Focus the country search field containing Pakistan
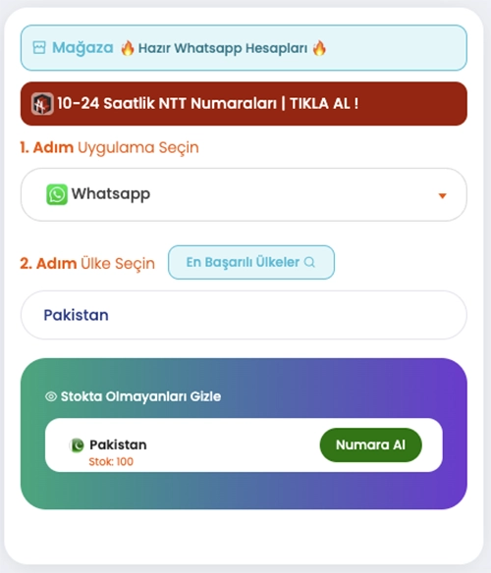The height and width of the screenshot is (573, 491). coord(244,315)
